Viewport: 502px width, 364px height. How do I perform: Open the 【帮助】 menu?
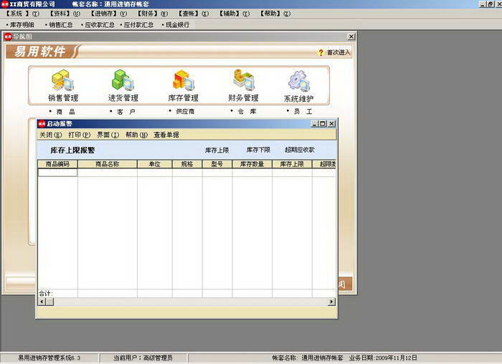pos(275,14)
